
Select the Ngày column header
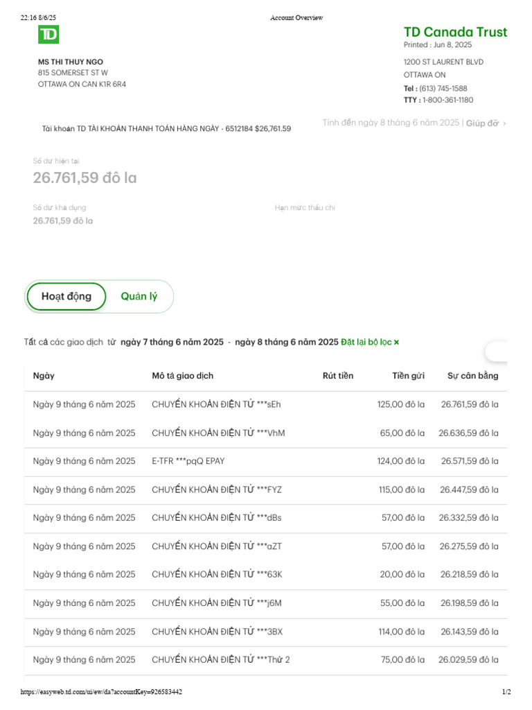[x=44, y=376]
